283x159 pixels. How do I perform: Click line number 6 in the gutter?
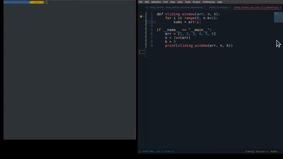(152, 34)
